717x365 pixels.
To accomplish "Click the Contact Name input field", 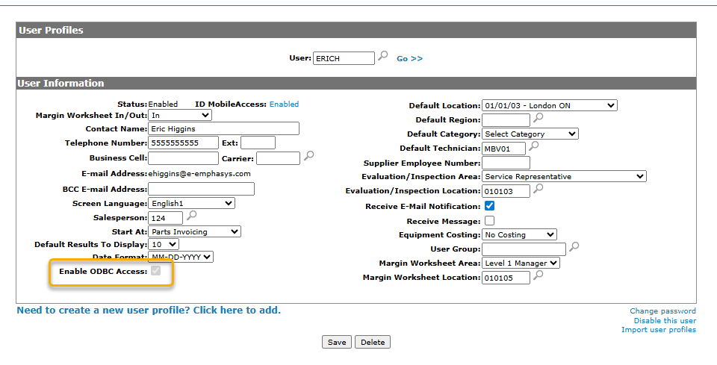I will pos(223,128).
